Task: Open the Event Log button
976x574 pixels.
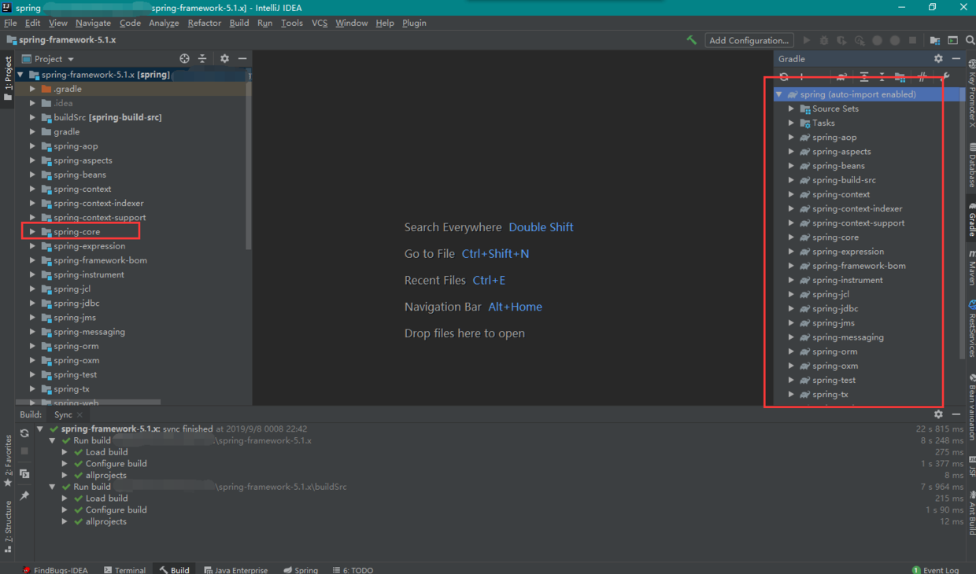Action: (936, 569)
